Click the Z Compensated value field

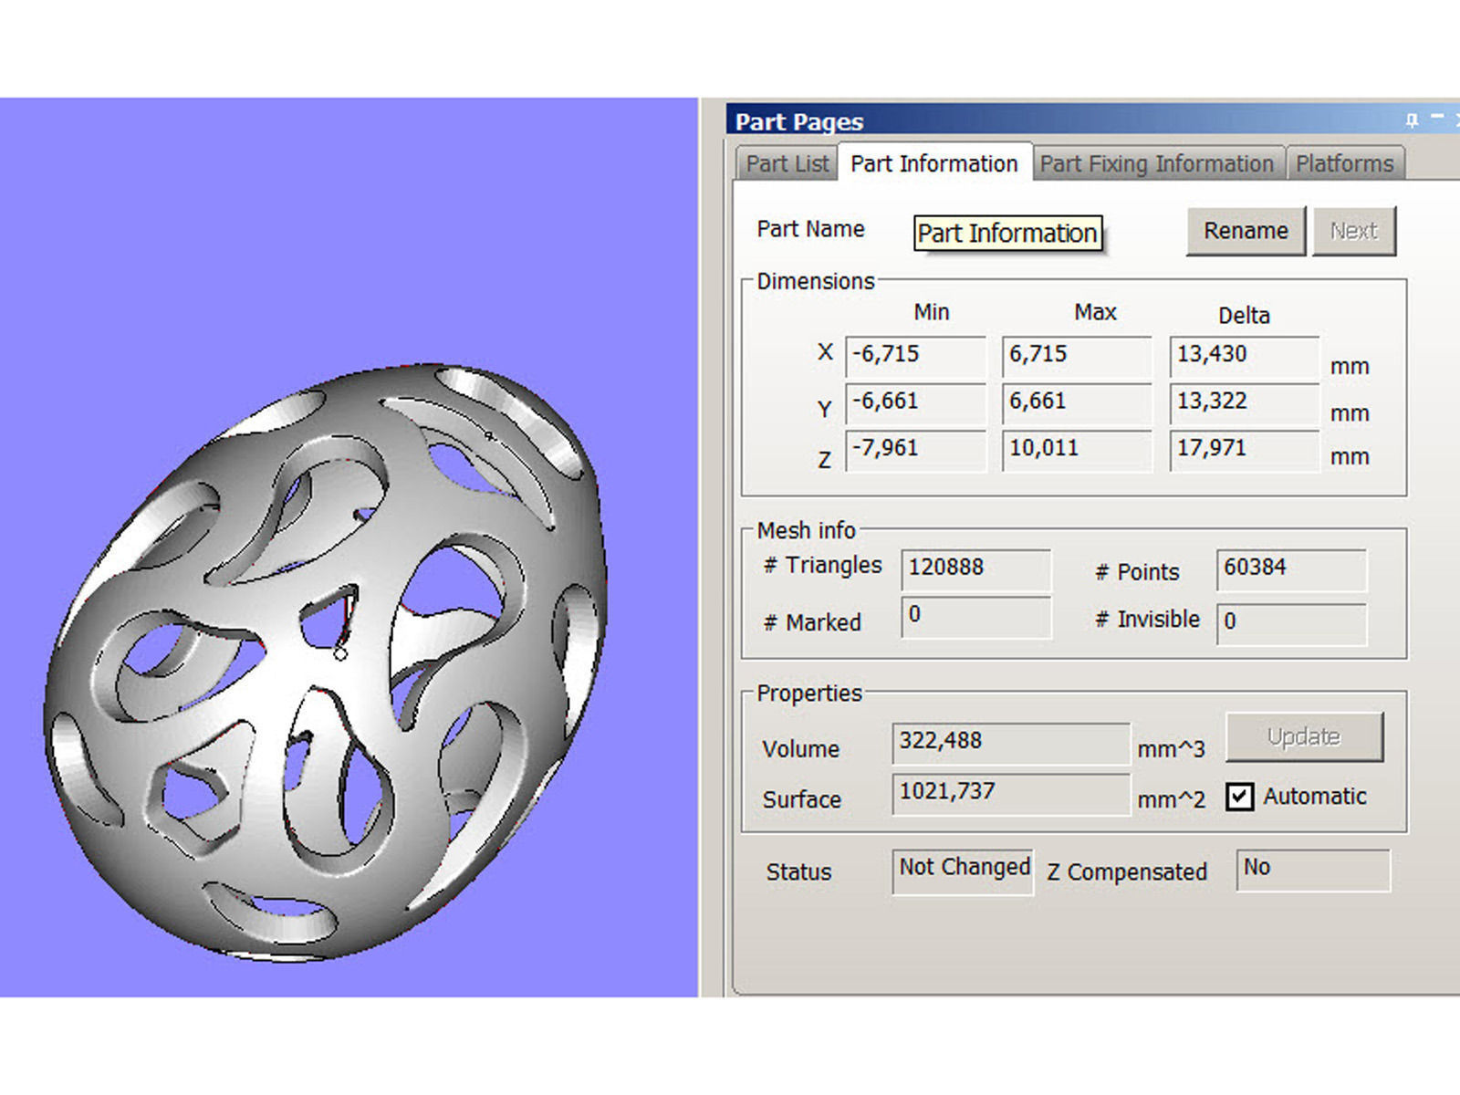1311,869
